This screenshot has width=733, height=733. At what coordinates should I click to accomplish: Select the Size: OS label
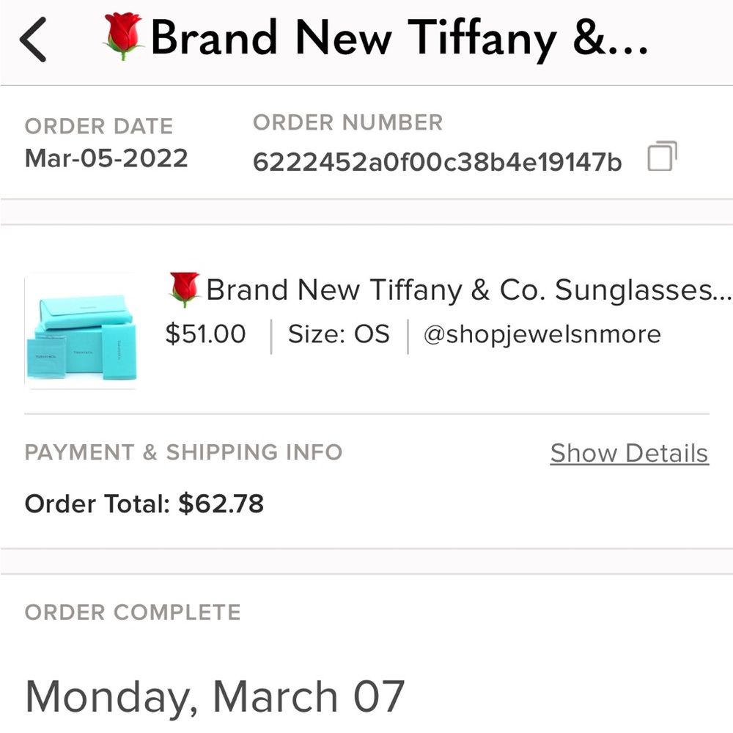pos(338,334)
